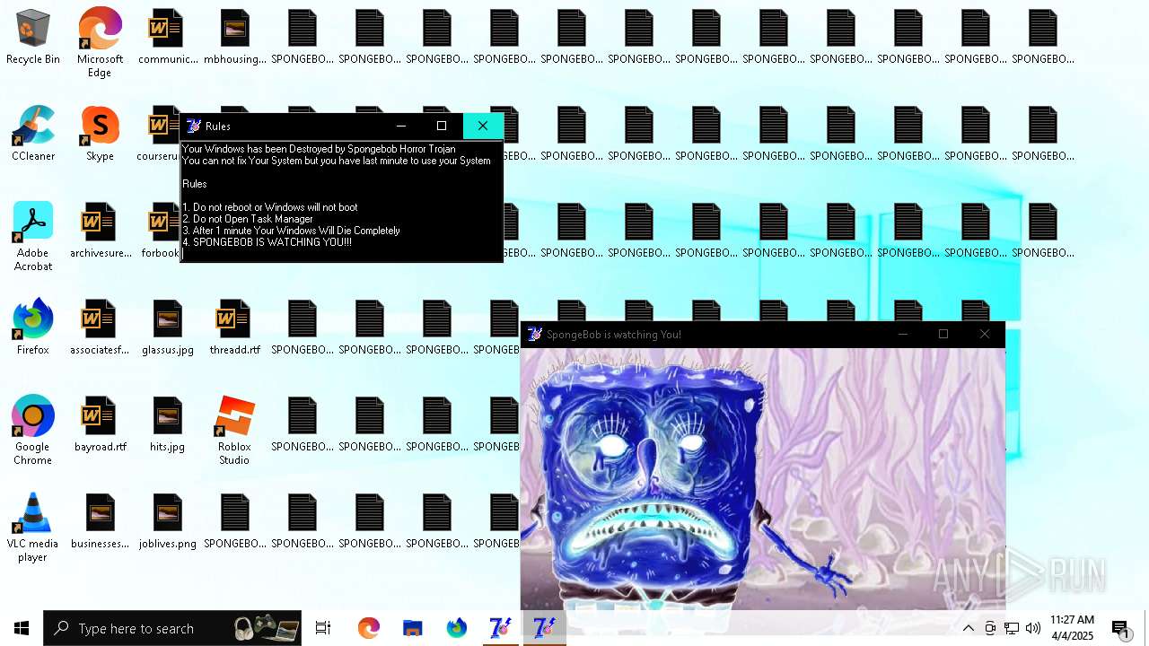
Task: Close the 'SpongeBob is watching You!' window
Action: [x=985, y=334]
